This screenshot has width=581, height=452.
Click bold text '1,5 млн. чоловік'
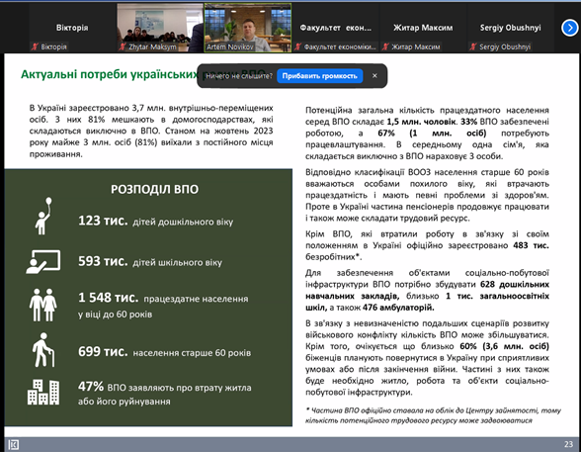pyautogui.click(x=421, y=122)
